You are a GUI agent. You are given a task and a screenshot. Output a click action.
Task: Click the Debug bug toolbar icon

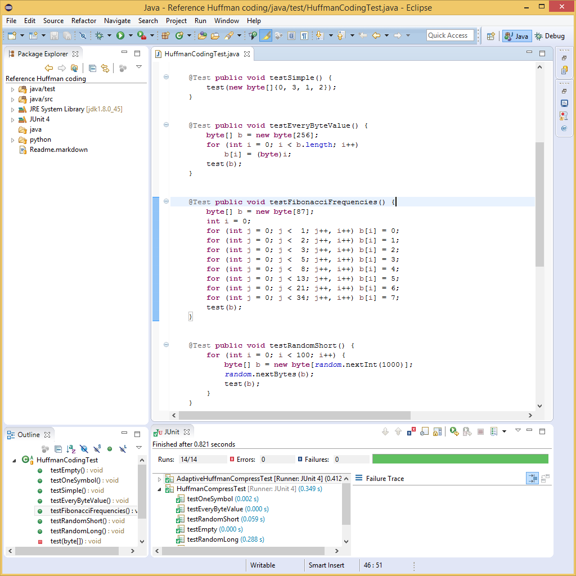[99, 35]
